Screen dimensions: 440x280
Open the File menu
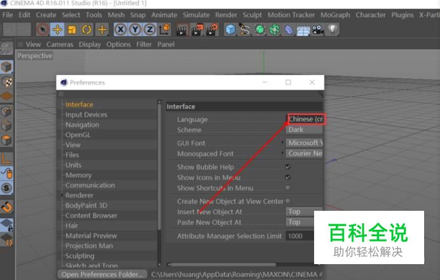[x=8, y=15]
